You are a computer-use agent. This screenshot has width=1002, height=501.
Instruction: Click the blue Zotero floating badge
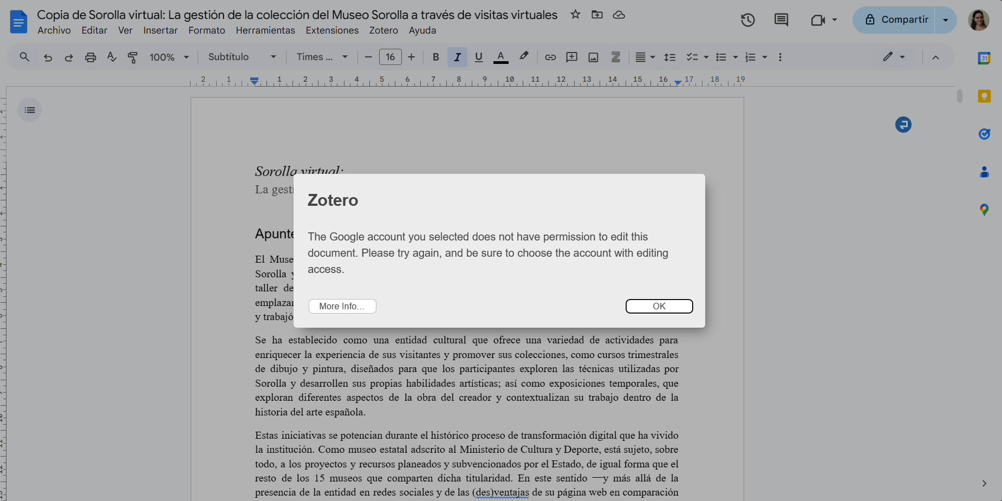903,125
